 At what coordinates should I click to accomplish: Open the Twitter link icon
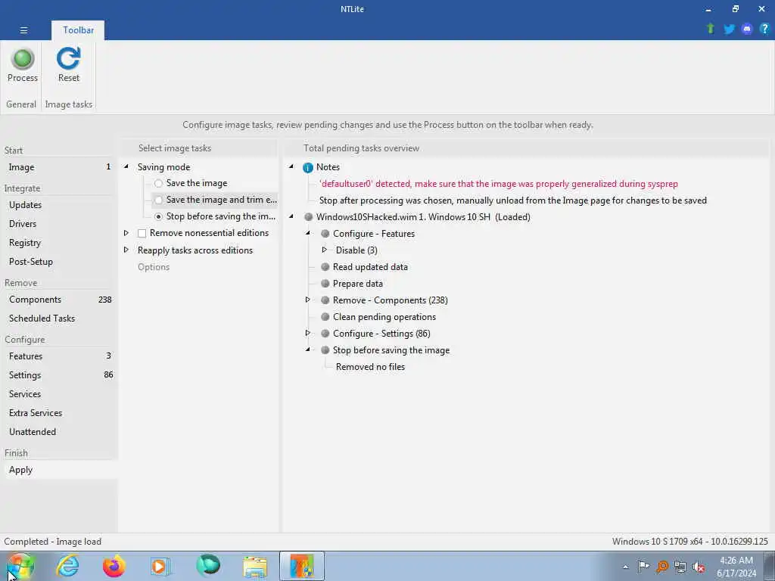pos(729,29)
